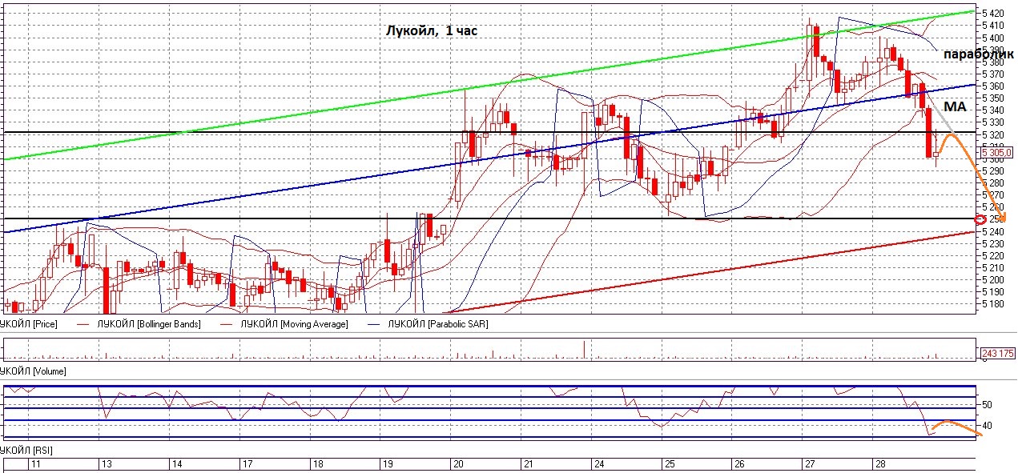Click price axis label 5 410
Image resolution: width=1018 pixels, height=473 pixels.
[x=993, y=25]
